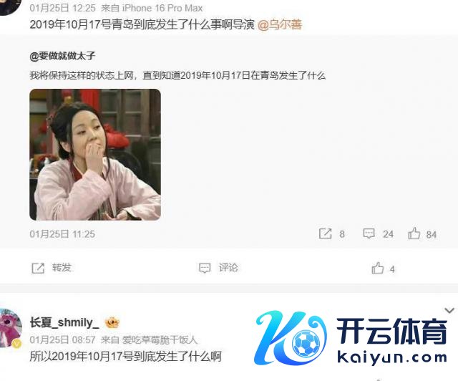Screen dimensions: 458x381
Task: Open the @乌尔善 mention link
Action: (x=280, y=24)
